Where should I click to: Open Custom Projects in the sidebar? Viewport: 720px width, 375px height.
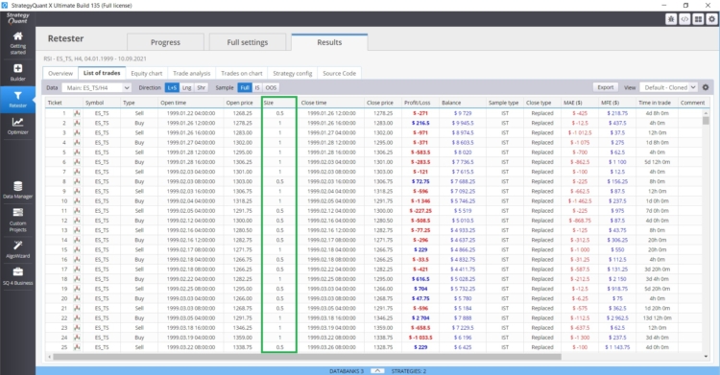point(17,220)
